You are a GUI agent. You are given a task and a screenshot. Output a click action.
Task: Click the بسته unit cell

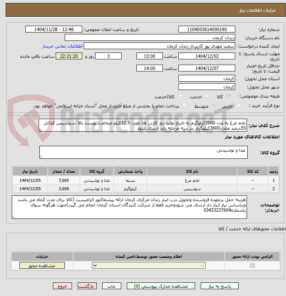click(130, 180)
